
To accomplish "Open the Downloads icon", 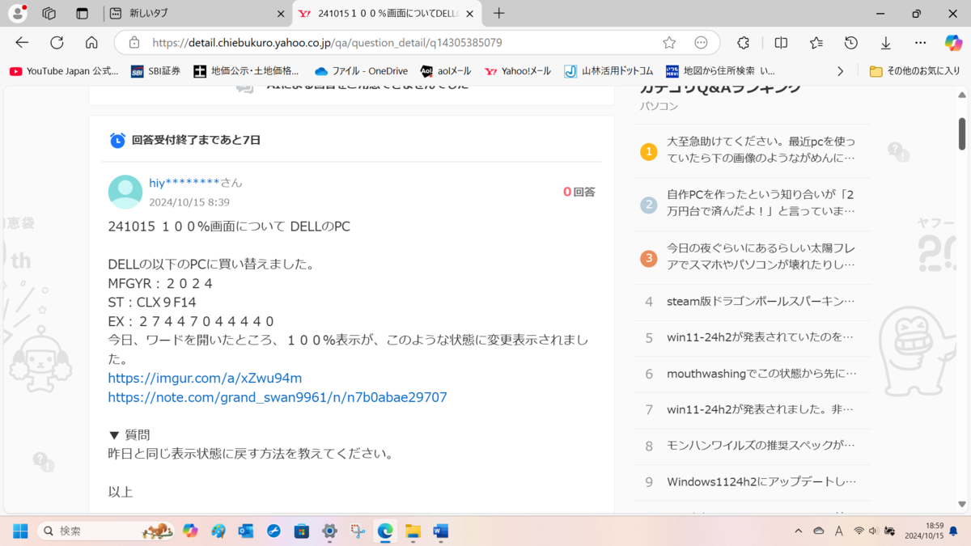I will (x=886, y=43).
